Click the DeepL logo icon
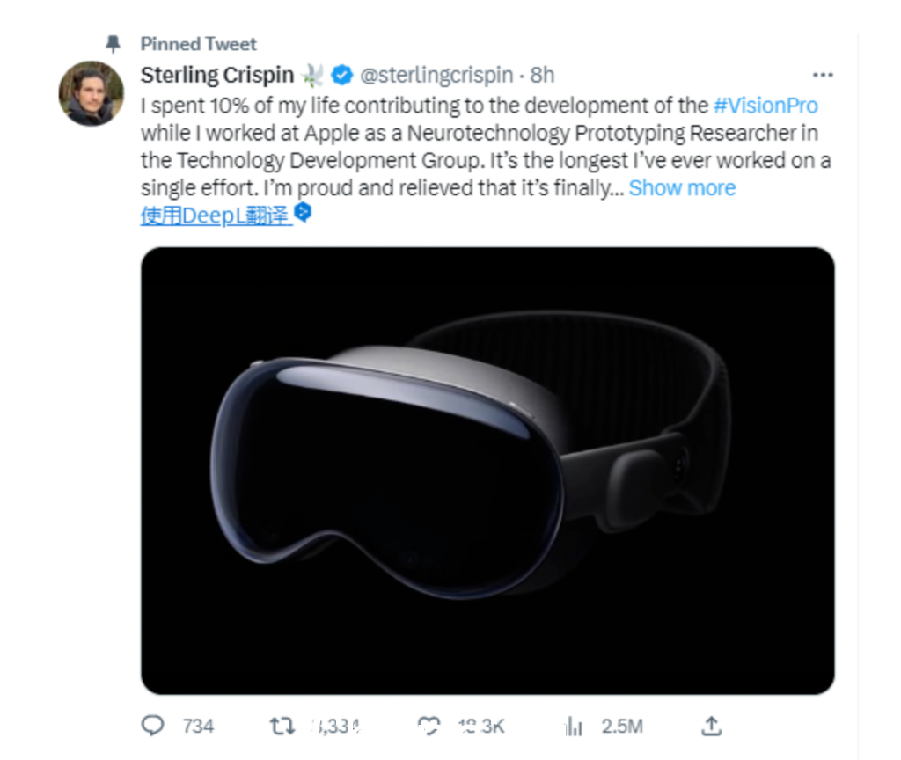This screenshot has width=901, height=760. coord(303,213)
